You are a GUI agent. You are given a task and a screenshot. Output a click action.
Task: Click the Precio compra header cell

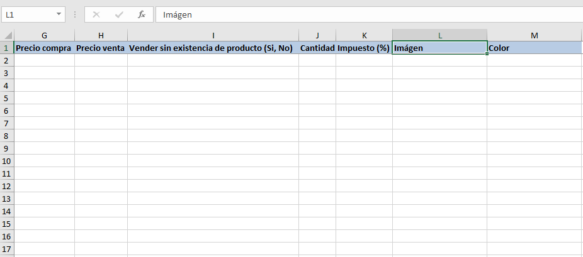pyautogui.click(x=44, y=48)
